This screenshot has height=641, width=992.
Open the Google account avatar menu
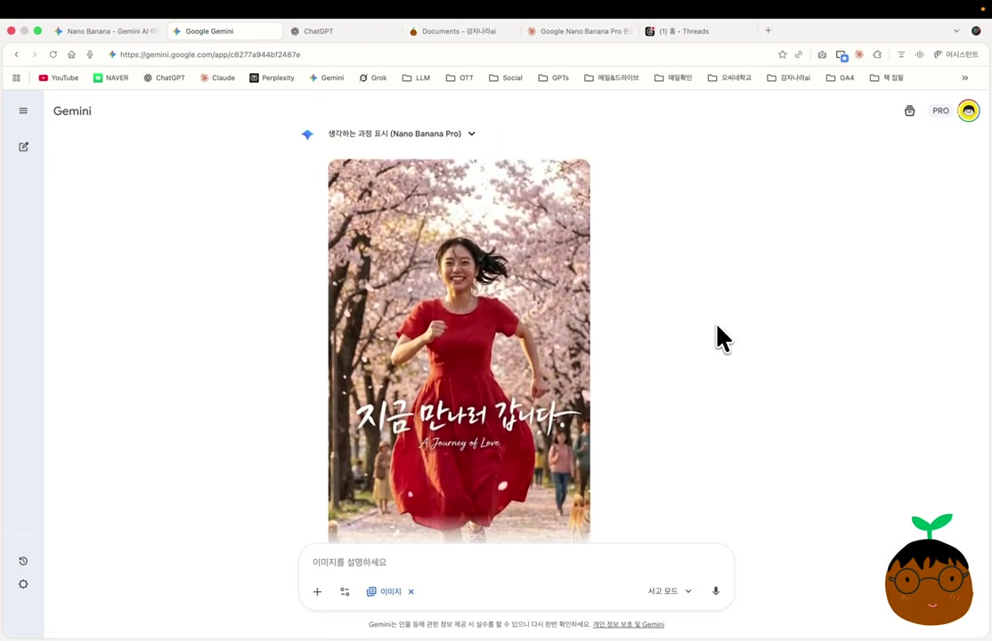click(969, 110)
